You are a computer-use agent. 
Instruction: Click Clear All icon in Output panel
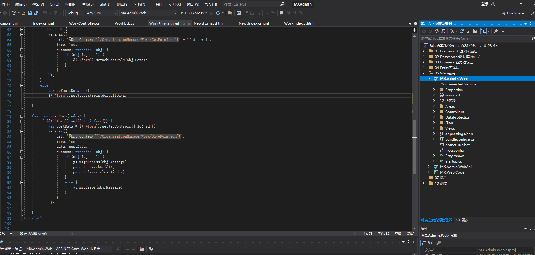point(142,249)
